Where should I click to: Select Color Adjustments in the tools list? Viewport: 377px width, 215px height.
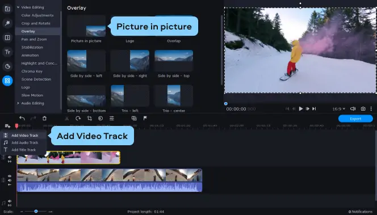coord(37,15)
